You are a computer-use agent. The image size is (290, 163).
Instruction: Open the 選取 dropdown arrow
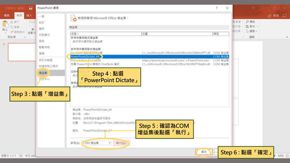tap(256, 31)
